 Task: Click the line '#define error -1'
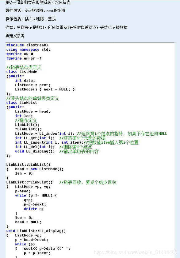tap(24, 58)
